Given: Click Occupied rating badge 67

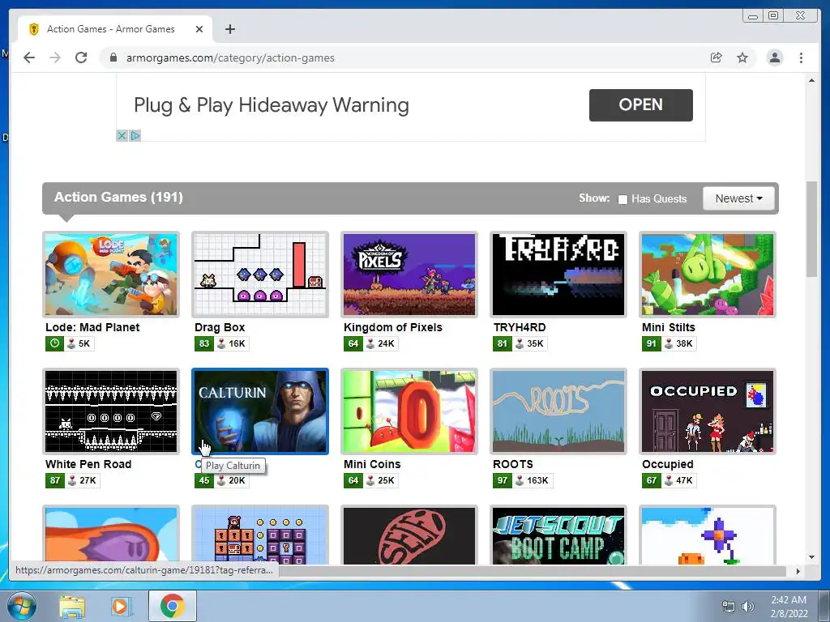Looking at the screenshot, I should pos(651,481).
